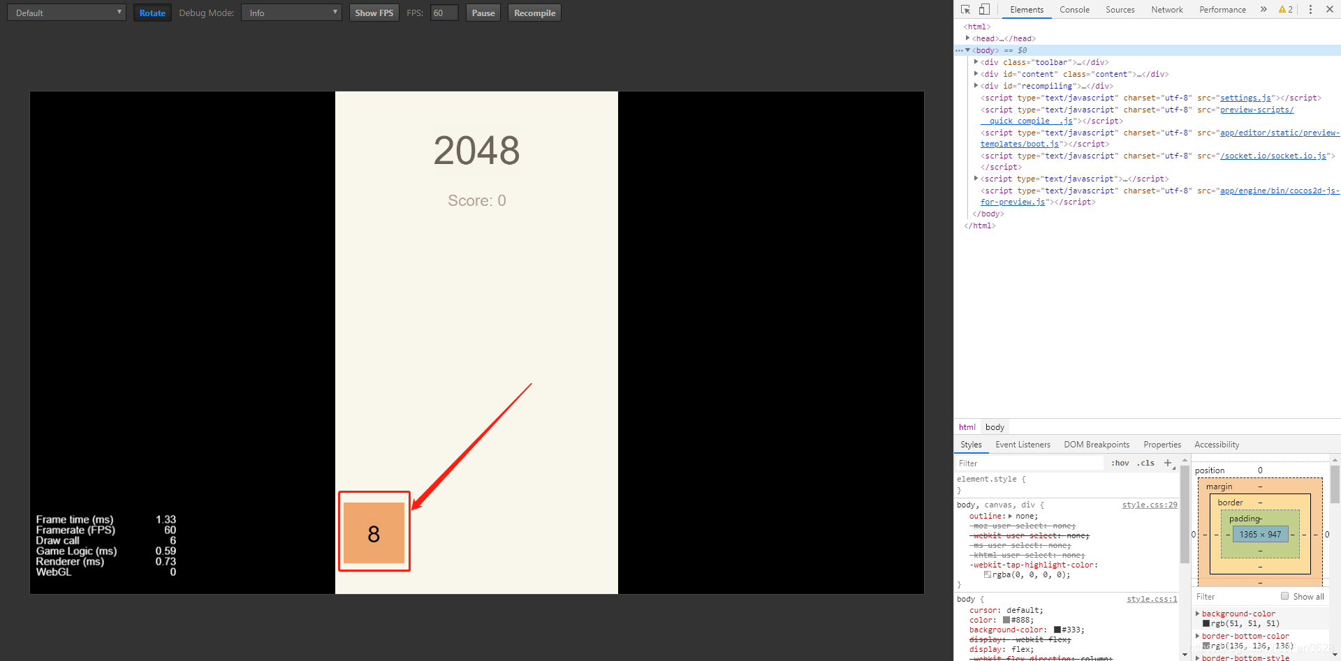The width and height of the screenshot is (1341, 661).
Task: Select the Properties sub-tab
Action: pyautogui.click(x=1162, y=445)
